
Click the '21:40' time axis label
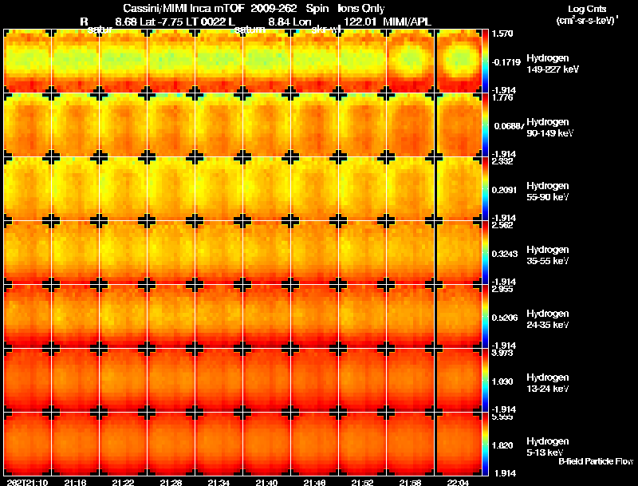click(266, 482)
